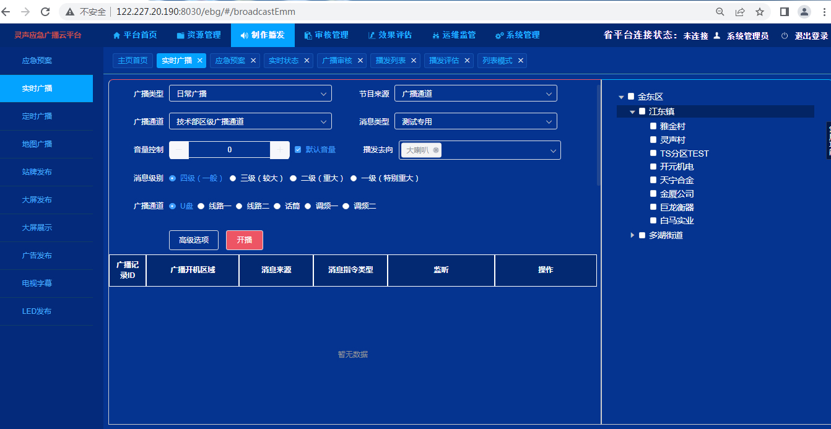The width and height of the screenshot is (831, 429).
Task: Switch to the 播发列表 tab
Action: pos(390,61)
